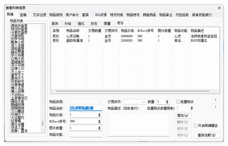Click the 物品功能 column header
Image resolution: width=228 pixels, height=146 pixels.
(x=181, y=31)
